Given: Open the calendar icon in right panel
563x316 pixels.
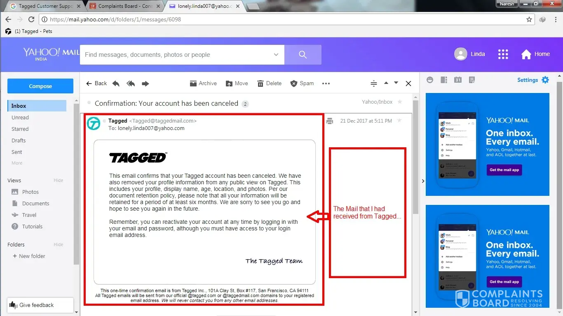Looking at the screenshot, I should pos(458,80).
